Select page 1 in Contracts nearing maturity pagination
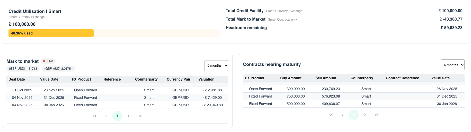This screenshot has height=132, width=471. tap(354, 115)
